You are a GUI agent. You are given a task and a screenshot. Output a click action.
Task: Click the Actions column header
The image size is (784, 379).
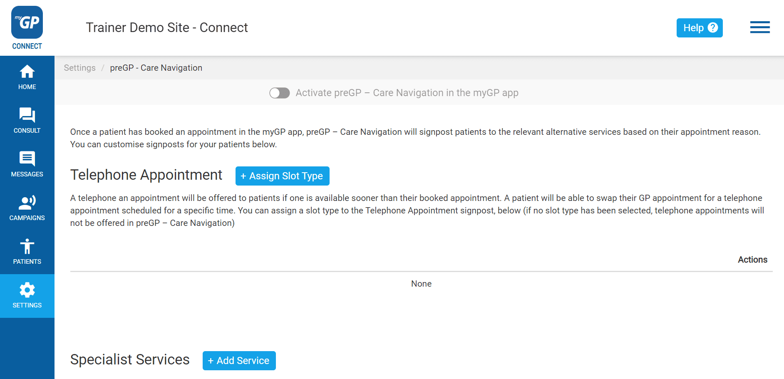coord(752,260)
